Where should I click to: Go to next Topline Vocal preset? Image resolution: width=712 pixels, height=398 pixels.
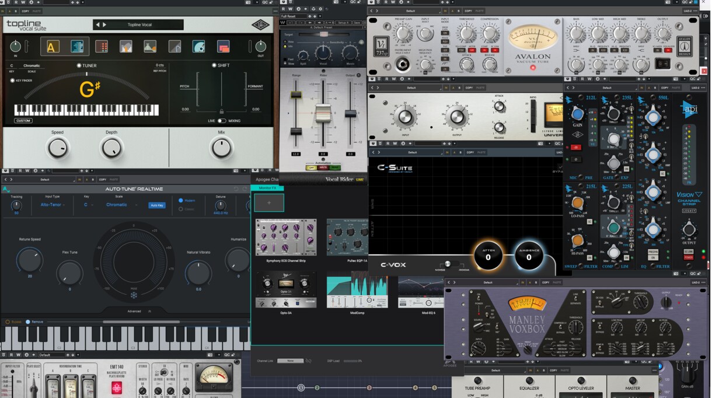pyautogui.click(x=104, y=25)
